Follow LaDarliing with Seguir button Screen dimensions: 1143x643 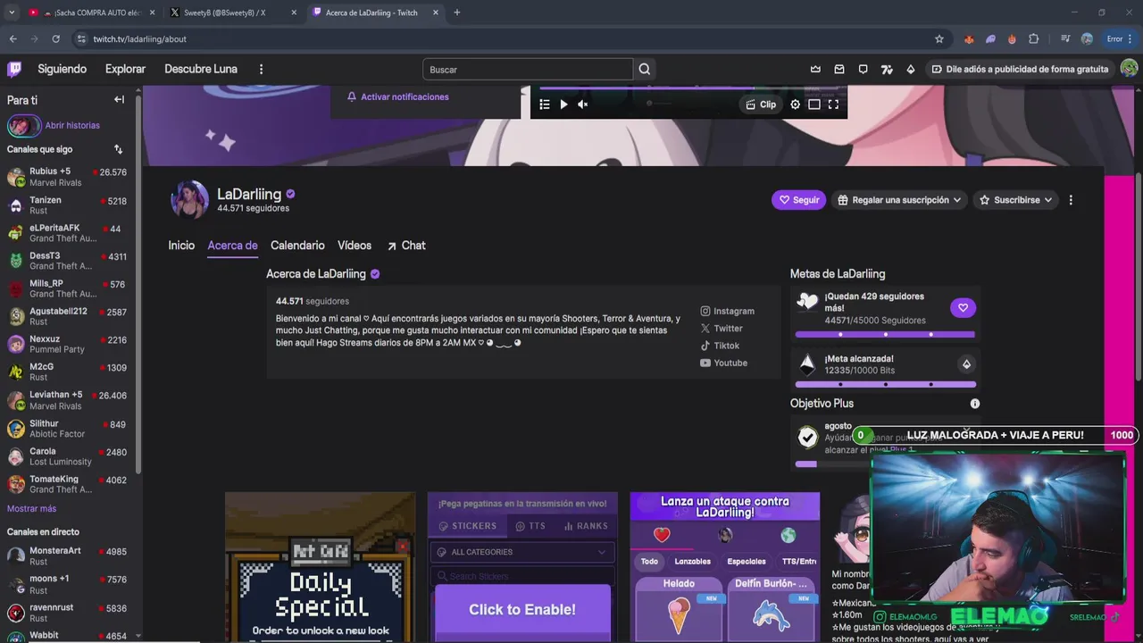click(x=798, y=200)
